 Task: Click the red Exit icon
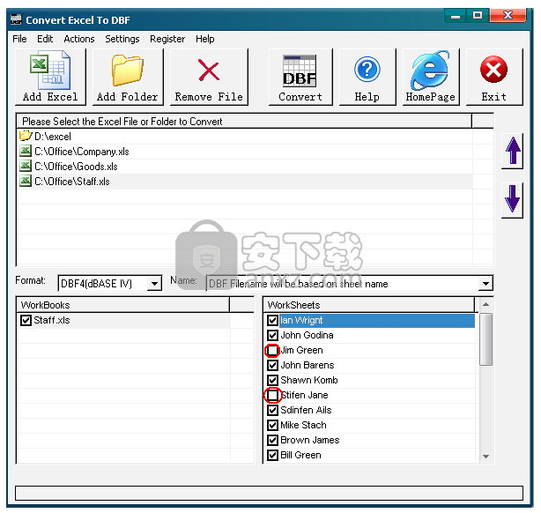click(494, 77)
